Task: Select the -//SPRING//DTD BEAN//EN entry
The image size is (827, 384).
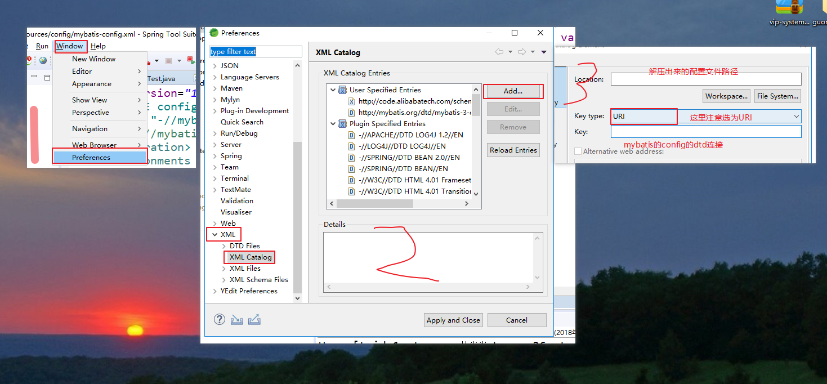Action: coord(403,169)
